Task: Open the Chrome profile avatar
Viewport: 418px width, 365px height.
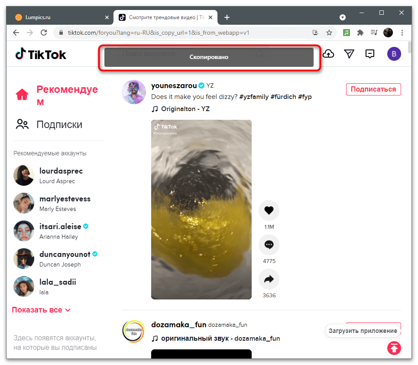Action: click(388, 33)
